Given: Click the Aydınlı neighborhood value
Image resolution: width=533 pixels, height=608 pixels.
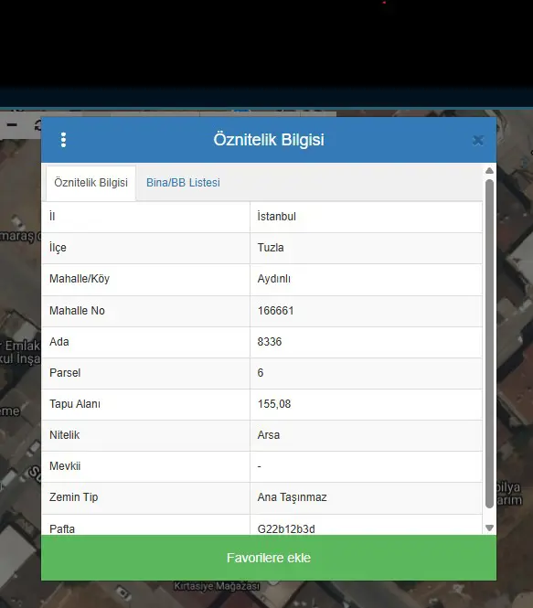Looking at the screenshot, I should tap(273, 279).
